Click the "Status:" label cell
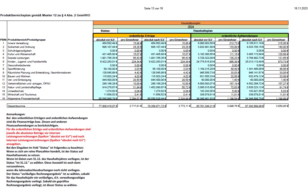 (105, 31)
